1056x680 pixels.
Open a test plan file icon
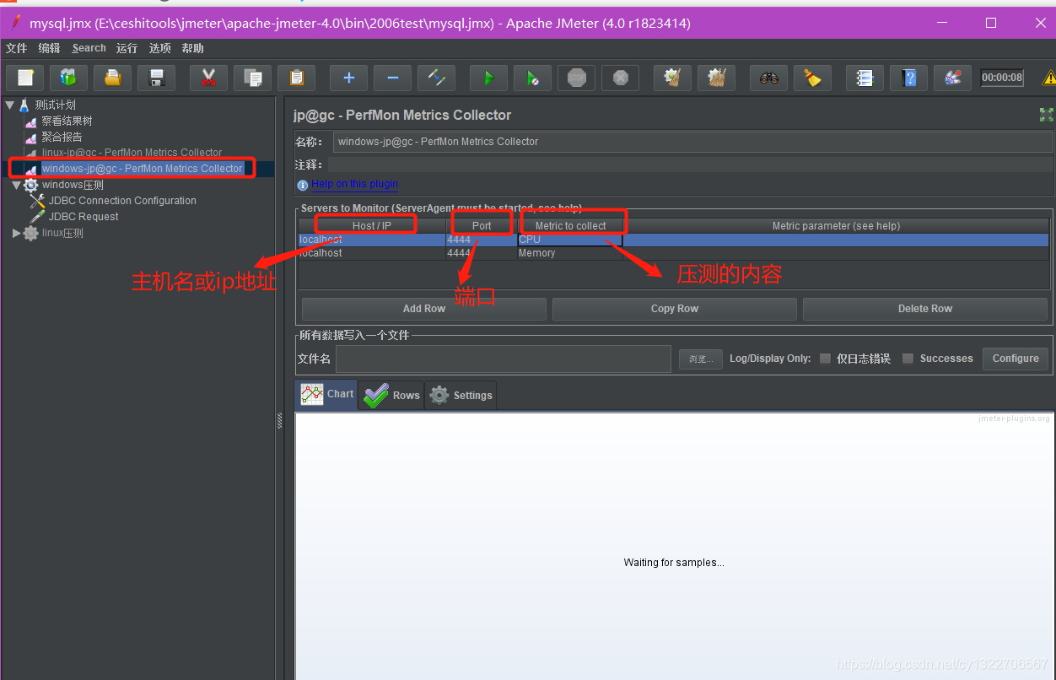[113, 78]
